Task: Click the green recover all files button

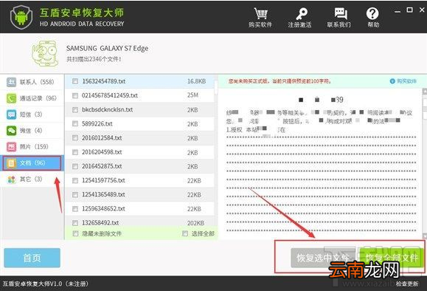Action: (391, 258)
